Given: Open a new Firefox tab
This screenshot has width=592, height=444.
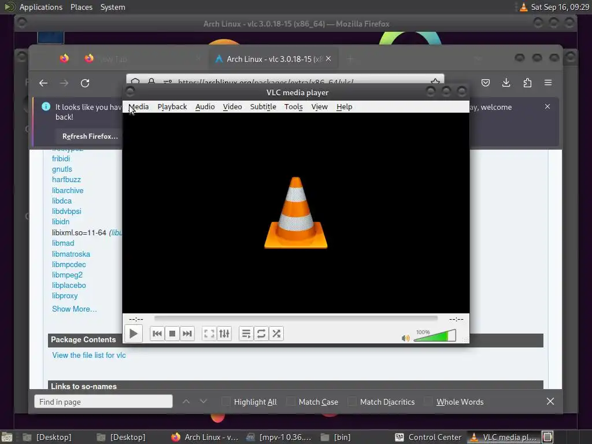Looking at the screenshot, I should click(x=350, y=58).
